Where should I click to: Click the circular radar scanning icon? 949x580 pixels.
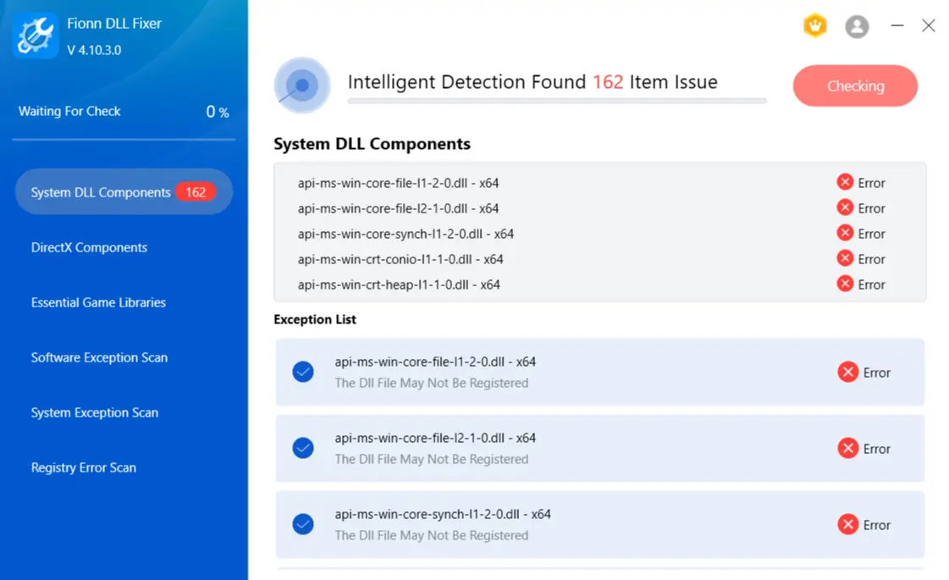(302, 86)
